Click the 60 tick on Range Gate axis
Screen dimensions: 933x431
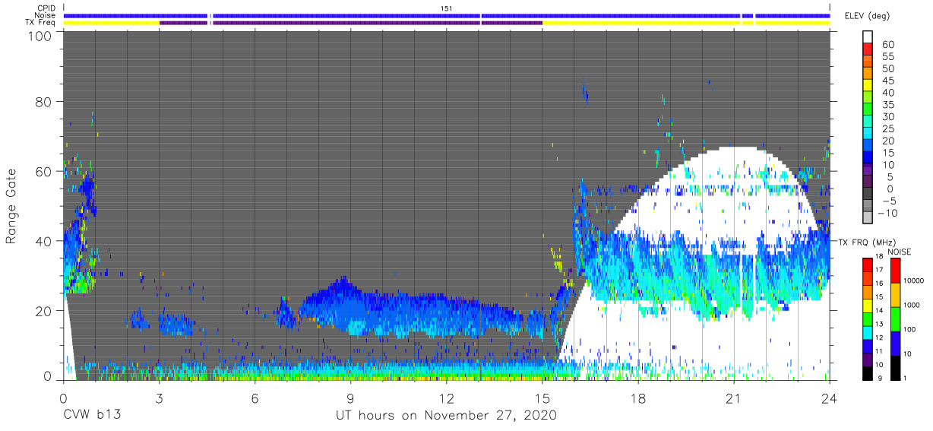45,172
